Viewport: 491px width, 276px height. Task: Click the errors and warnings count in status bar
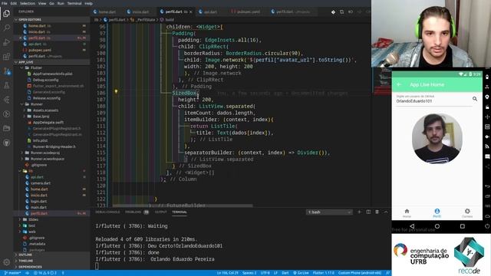(45, 273)
